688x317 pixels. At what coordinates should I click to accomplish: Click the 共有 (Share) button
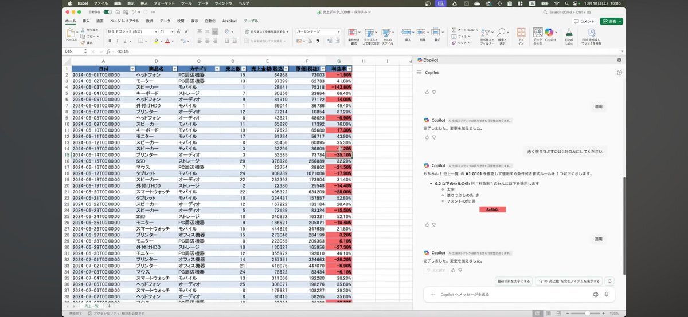point(612,21)
